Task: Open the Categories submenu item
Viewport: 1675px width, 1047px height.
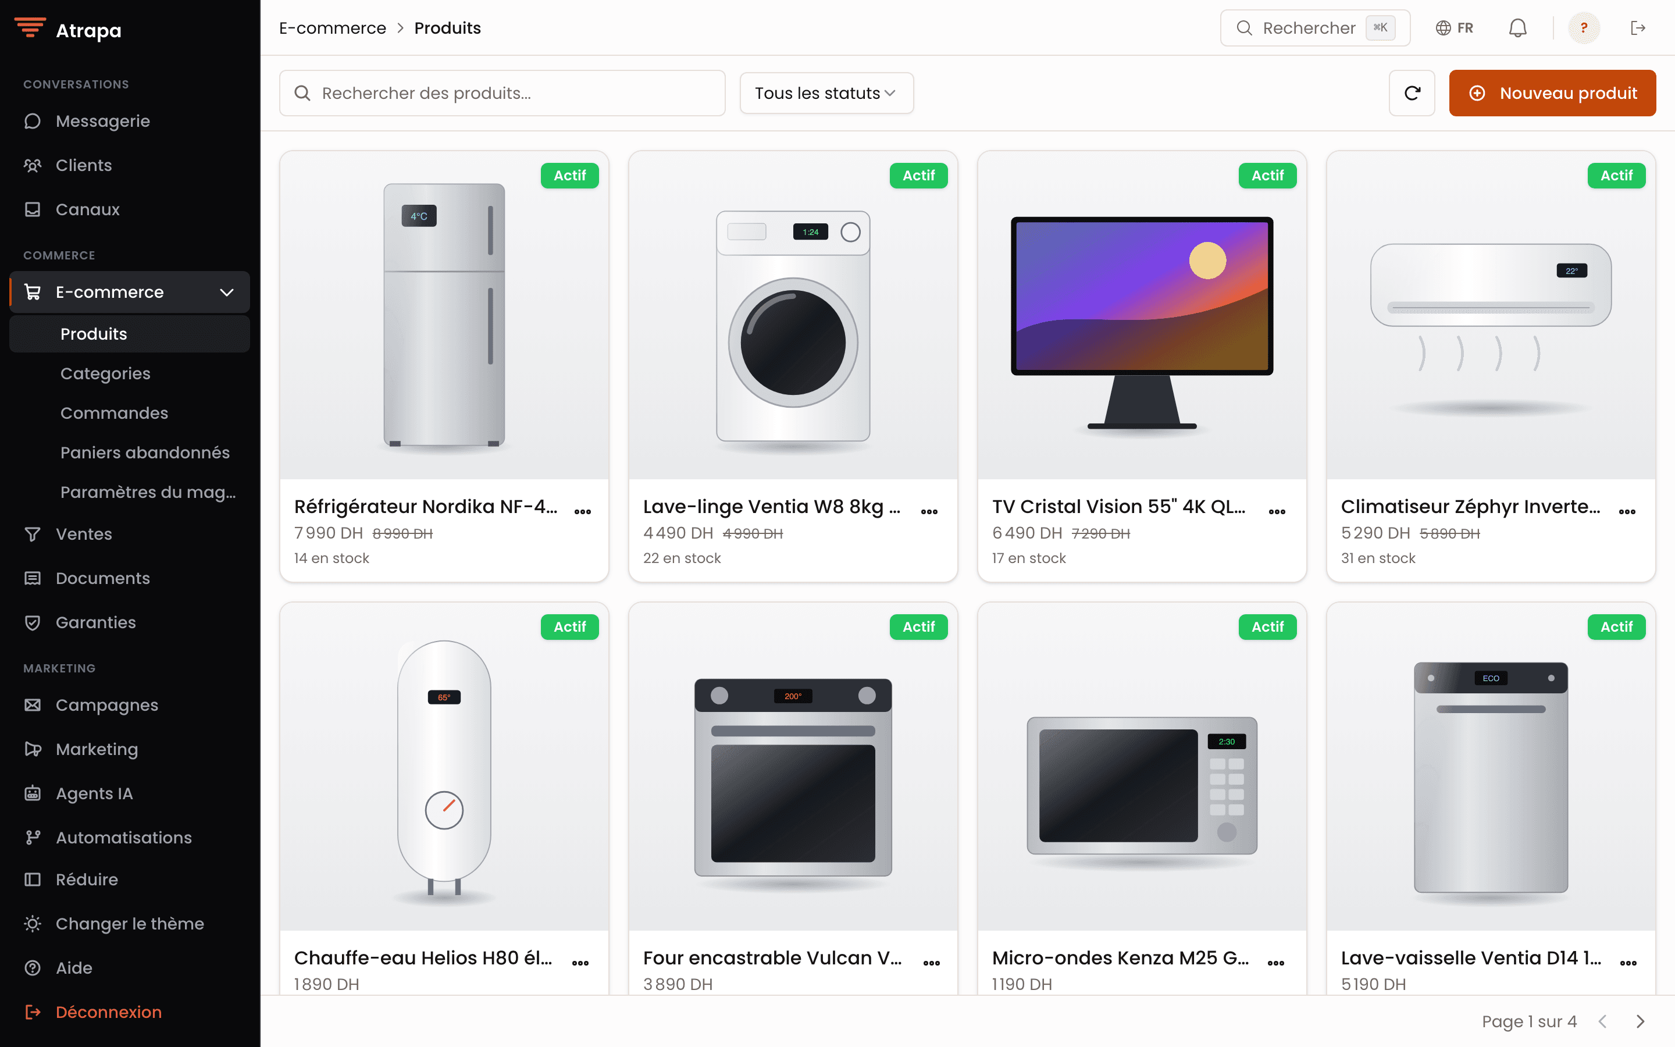Action: [130, 373]
